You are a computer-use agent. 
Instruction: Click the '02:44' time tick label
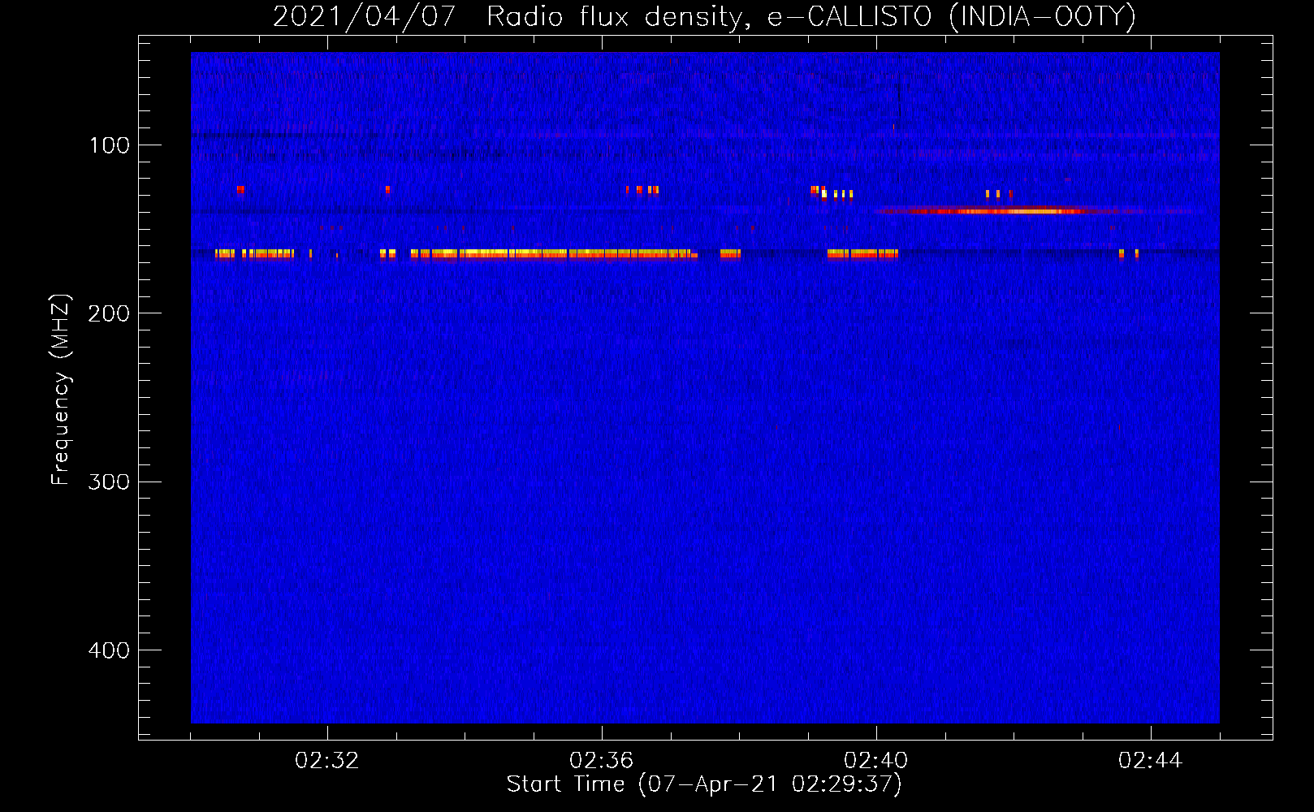click(x=1151, y=761)
